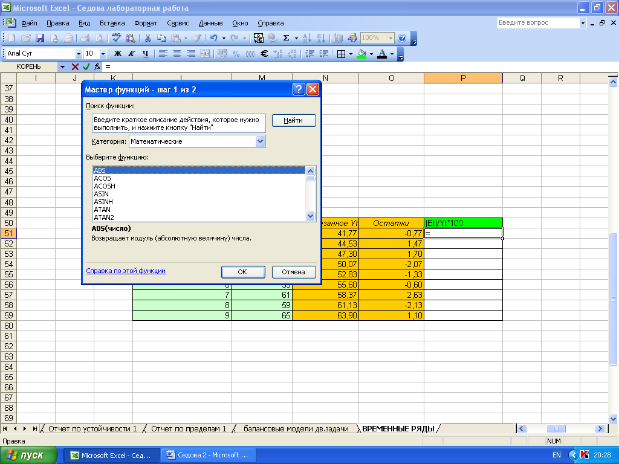Align text right
The image size is (619, 464).
[191, 54]
